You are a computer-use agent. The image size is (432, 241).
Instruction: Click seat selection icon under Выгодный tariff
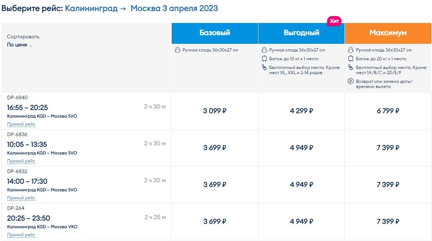(x=264, y=68)
